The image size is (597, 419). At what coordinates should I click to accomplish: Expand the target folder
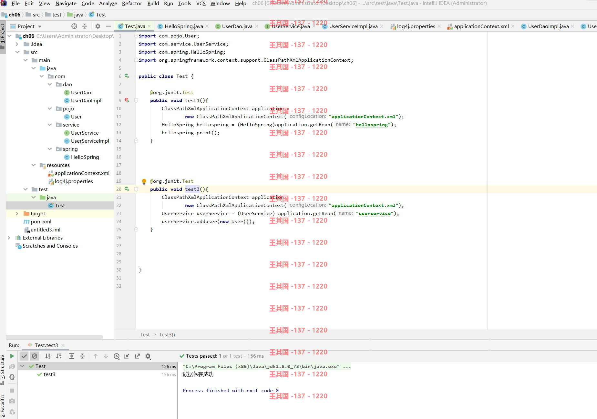point(17,213)
